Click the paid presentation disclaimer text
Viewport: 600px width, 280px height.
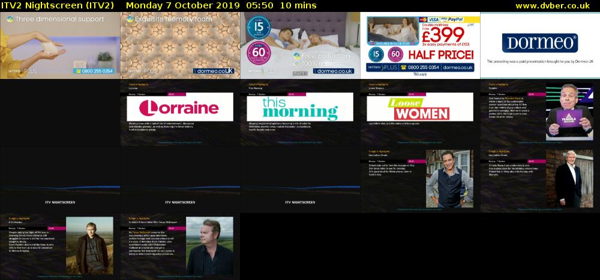point(540,61)
